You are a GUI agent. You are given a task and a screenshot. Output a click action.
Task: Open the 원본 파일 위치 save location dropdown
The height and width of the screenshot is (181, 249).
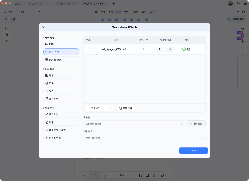pyautogui.click(x=144, y=138)
